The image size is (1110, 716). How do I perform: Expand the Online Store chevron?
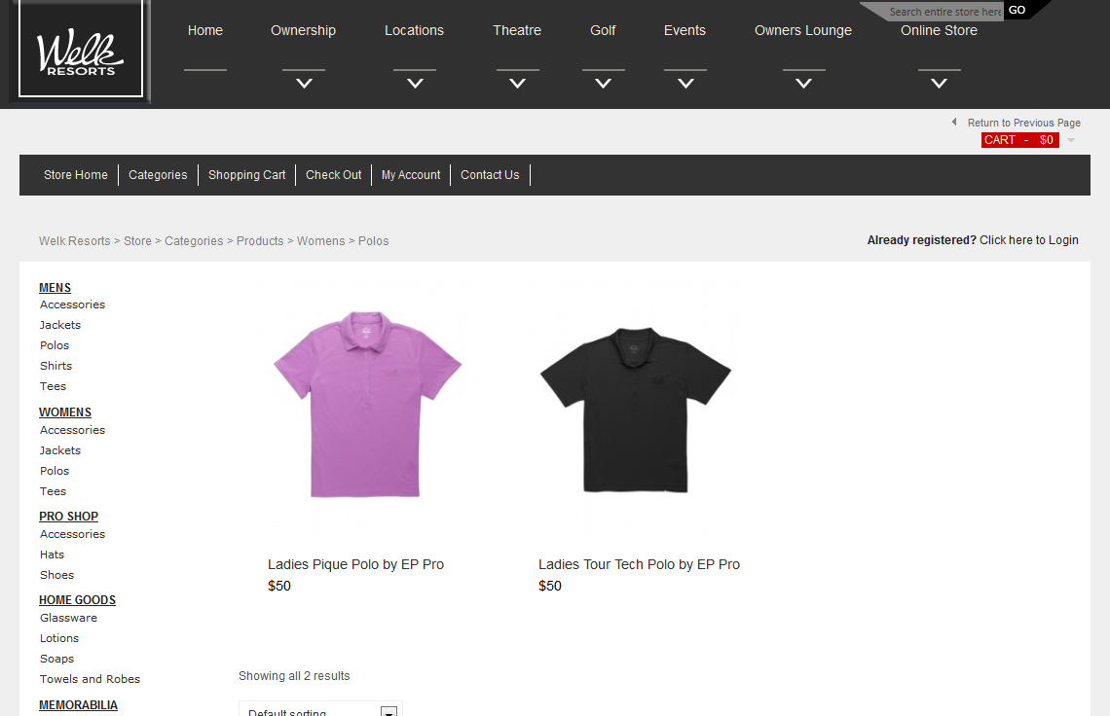click(939, 84)
